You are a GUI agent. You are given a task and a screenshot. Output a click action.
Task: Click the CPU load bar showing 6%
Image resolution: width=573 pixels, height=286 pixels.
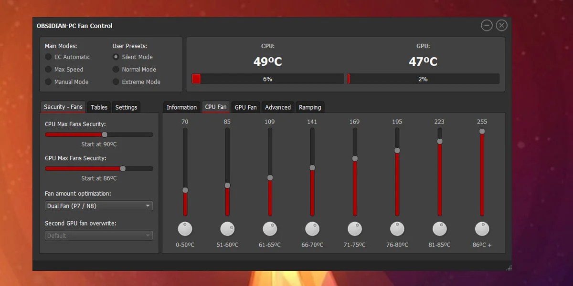pyautogui.click(x=267, y=79)
